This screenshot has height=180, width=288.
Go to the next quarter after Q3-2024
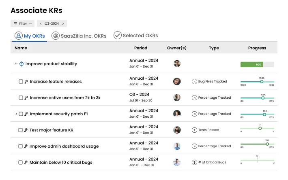[x=63, y=23]
